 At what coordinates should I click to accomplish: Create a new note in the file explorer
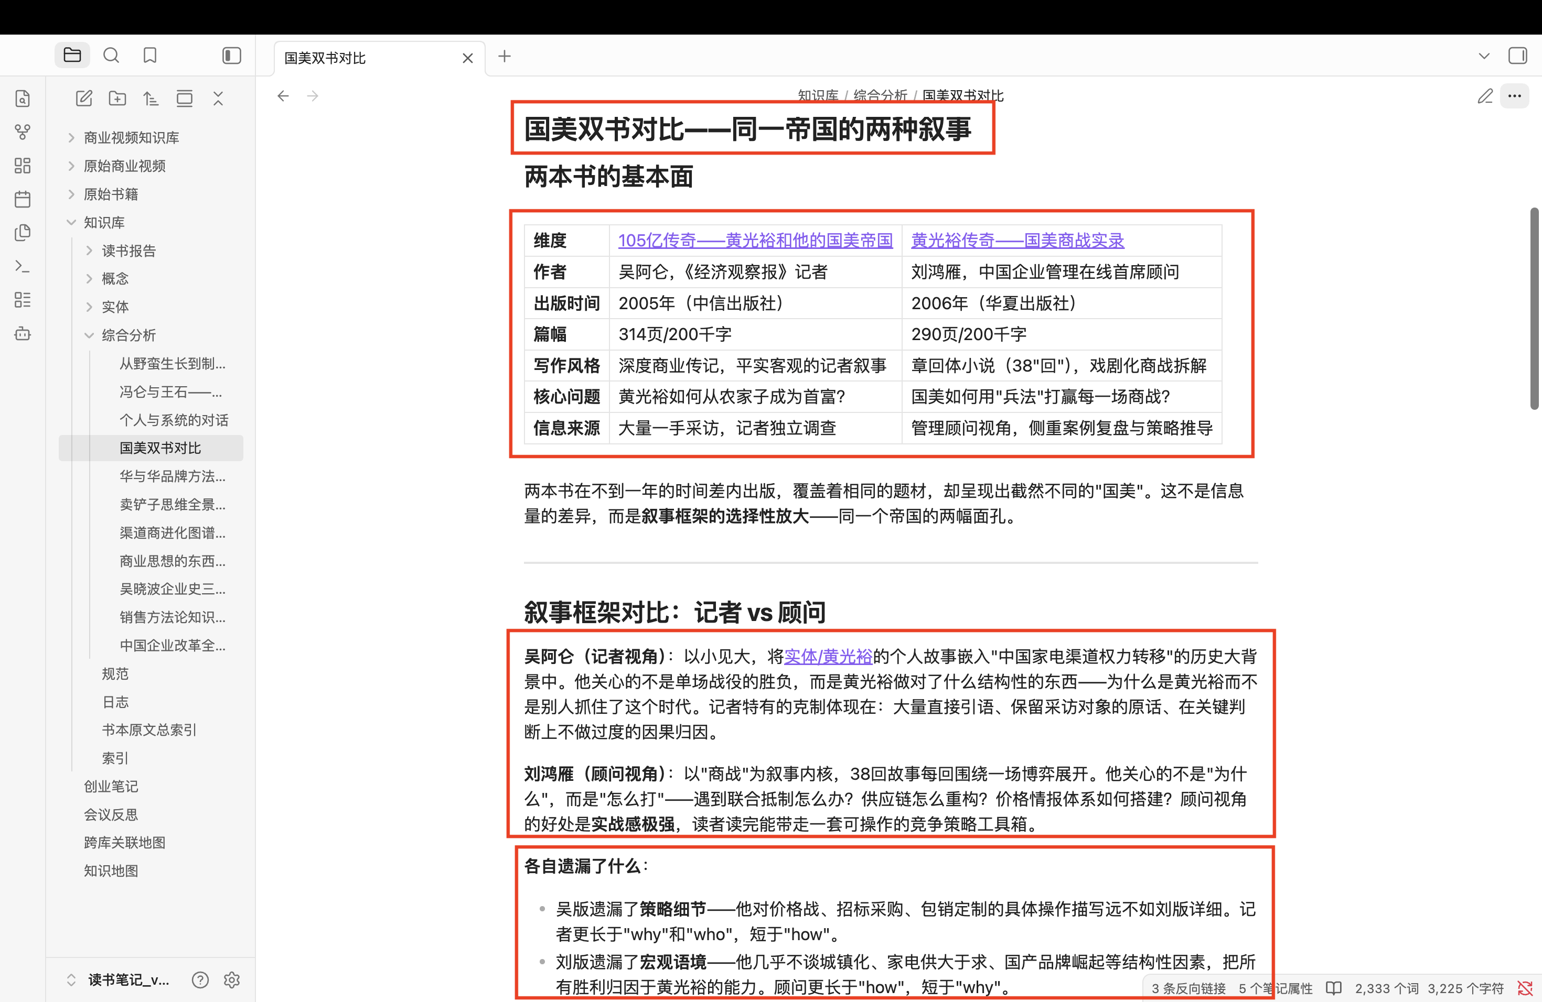tap(84, 99)
